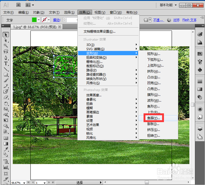Close the 1.jpg document tab
The height and width of the screenshot is (185, 205).
pyautogui.click(x=60, y=27)
